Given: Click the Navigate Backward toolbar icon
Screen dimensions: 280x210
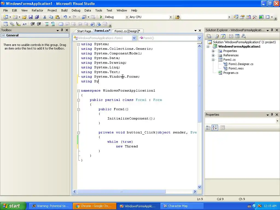Looking at the screenshot, I should pyautogui.click(x=84, y=17).
